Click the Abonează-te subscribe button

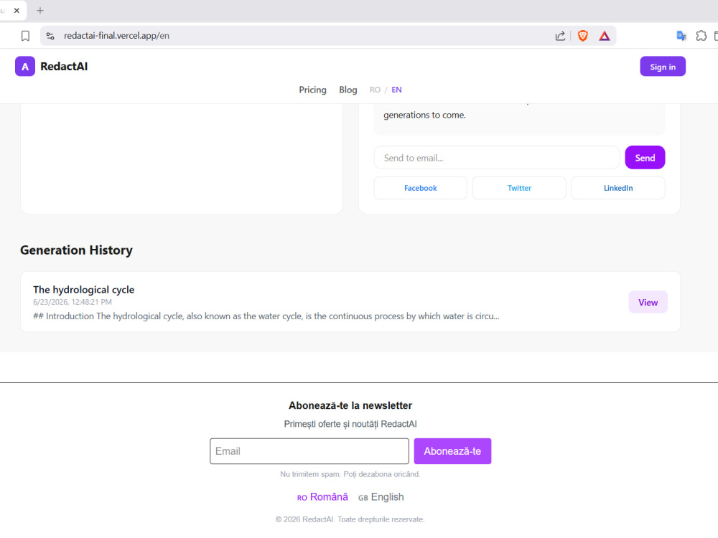(452, 451)
